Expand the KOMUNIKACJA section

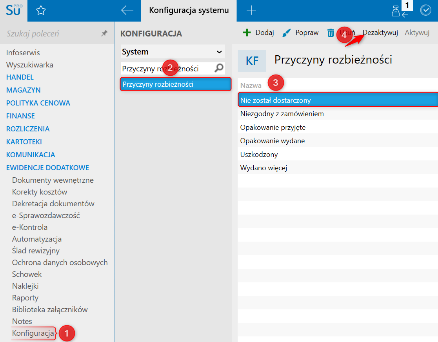(31, 155)
